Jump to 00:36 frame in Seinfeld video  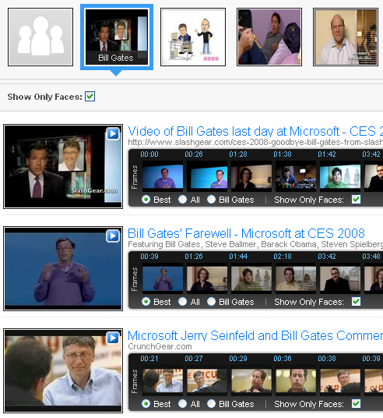tap(296, 381)
